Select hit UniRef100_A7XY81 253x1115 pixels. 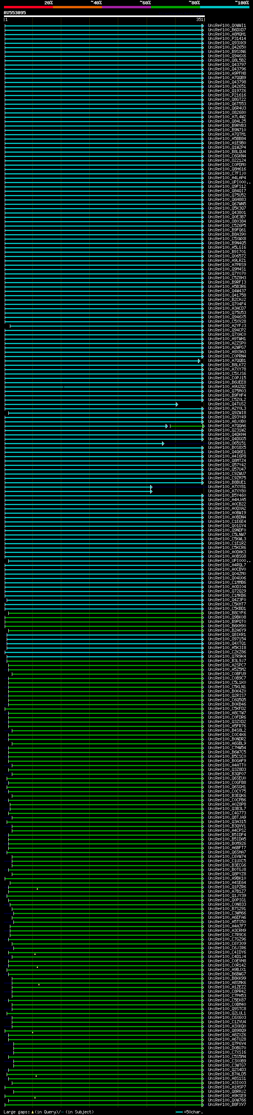[x=227, y=487]
